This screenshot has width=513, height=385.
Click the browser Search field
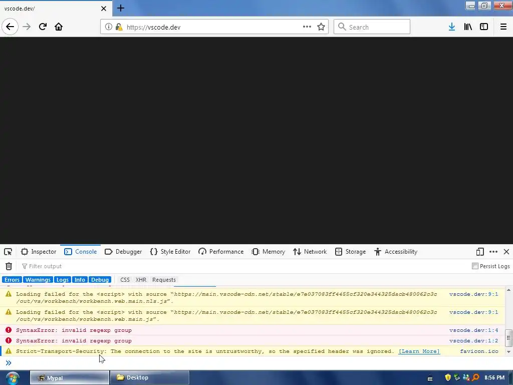coord(372,27)
